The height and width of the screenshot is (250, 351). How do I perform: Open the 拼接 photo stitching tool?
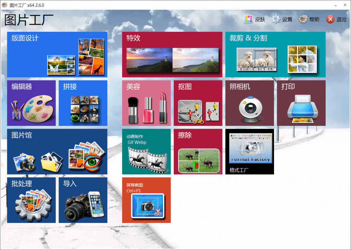83,103
